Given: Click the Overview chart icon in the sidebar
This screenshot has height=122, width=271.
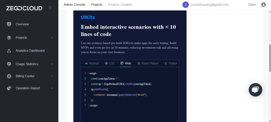Looking at the screenshot, I should (x=9, y=24).
